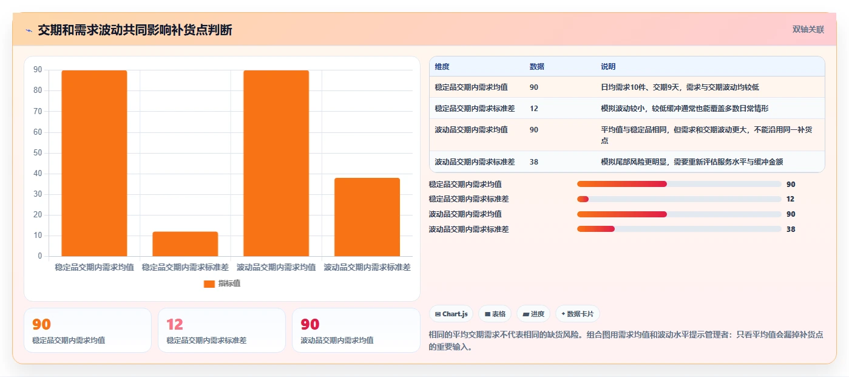Click the value 38 right of the progress bar
Viewport: 849px width, 377px height.
click(x=790, y=229)
